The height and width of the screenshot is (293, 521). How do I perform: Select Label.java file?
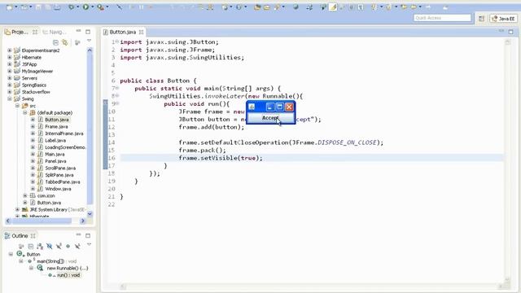(55, 141)
